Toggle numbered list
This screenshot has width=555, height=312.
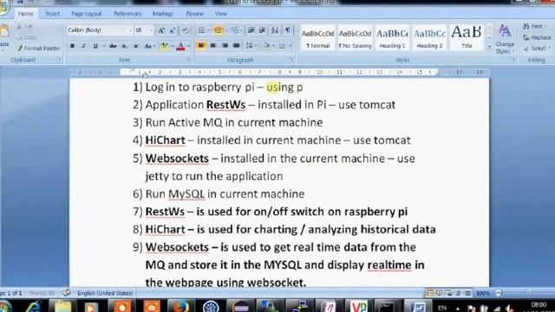pos(218,30)
